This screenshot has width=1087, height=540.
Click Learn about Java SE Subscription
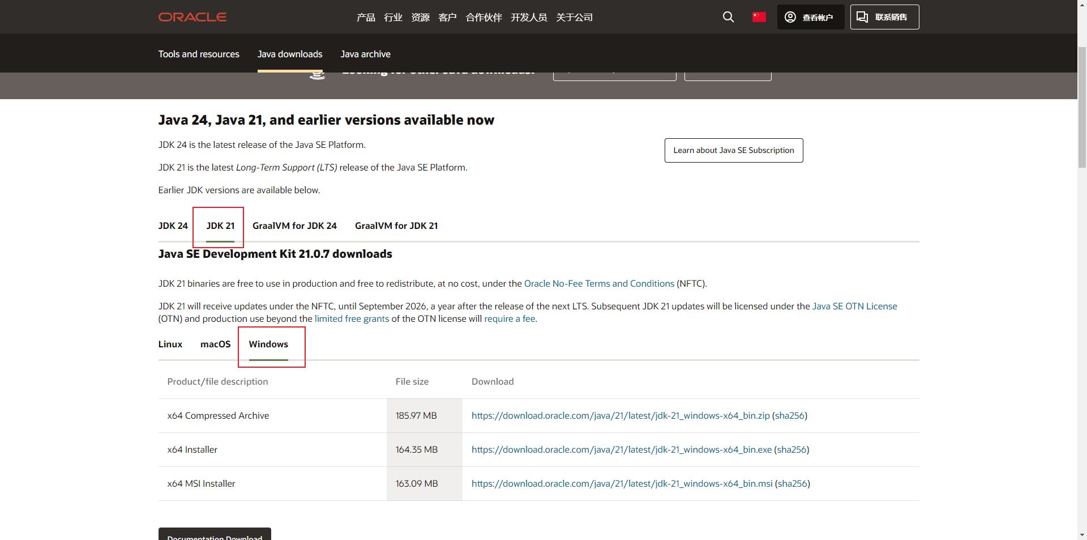tap(733, 150)
